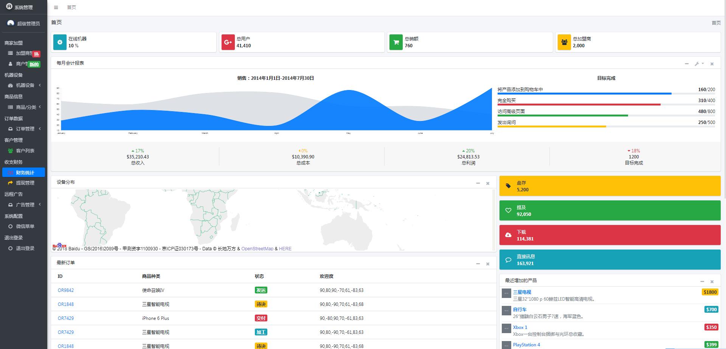Open 客户列表 in the sidebar

coord(23,150)
